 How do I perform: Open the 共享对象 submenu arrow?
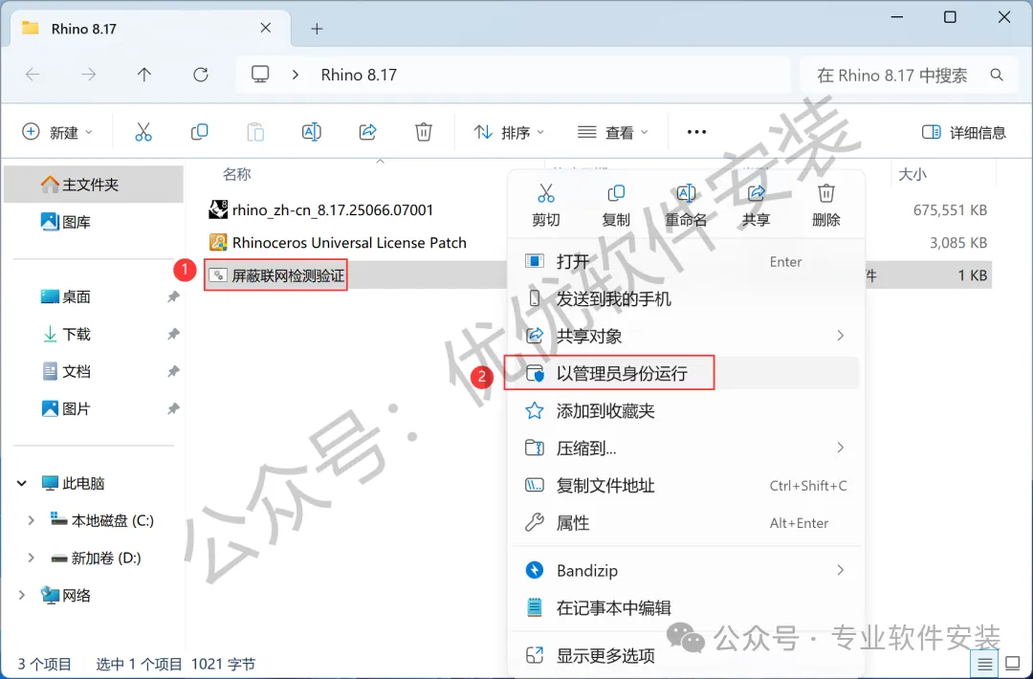(841, 336)
